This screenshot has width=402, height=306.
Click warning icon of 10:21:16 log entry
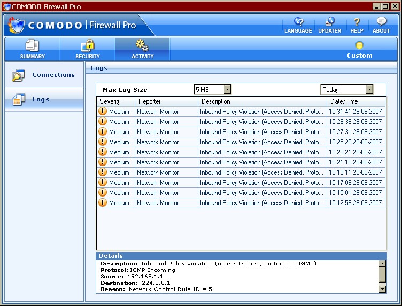coord(103,162)
